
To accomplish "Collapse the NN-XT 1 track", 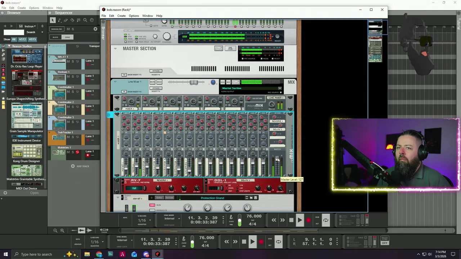I will click(x=50, y=57).
